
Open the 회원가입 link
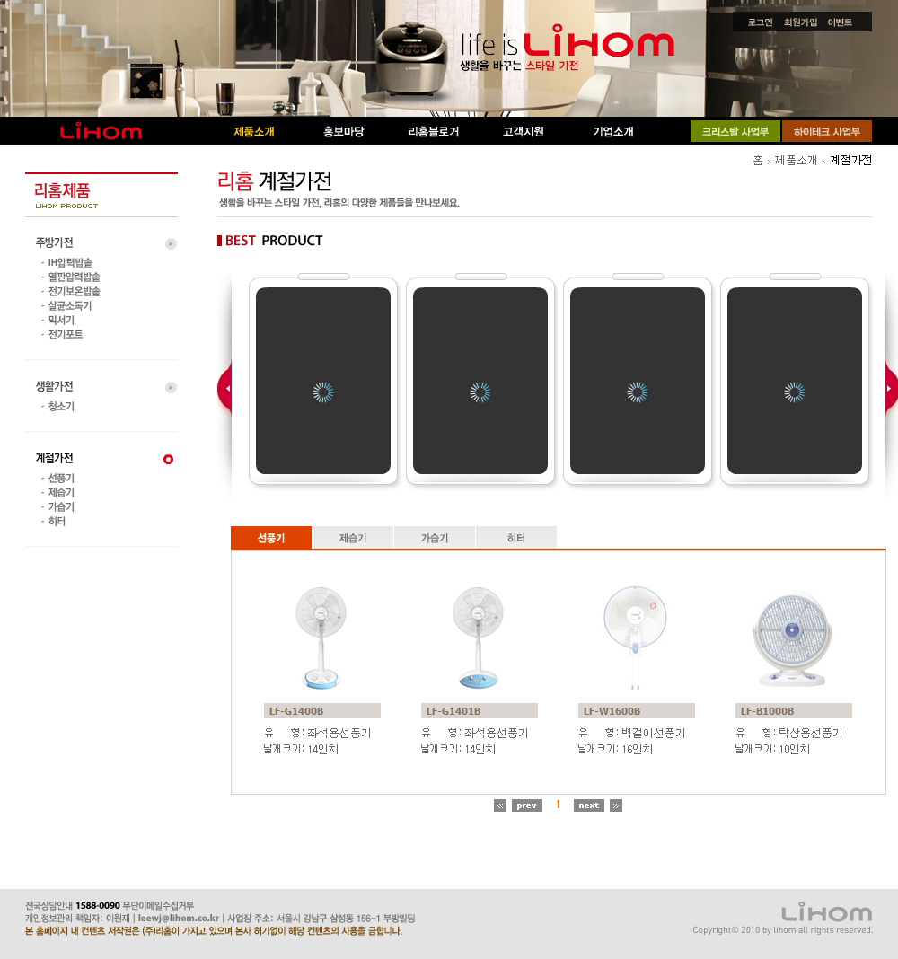[x=800, y=22]
